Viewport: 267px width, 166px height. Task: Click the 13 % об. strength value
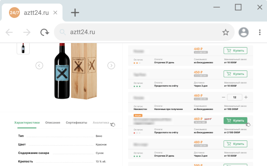(101, 162)
